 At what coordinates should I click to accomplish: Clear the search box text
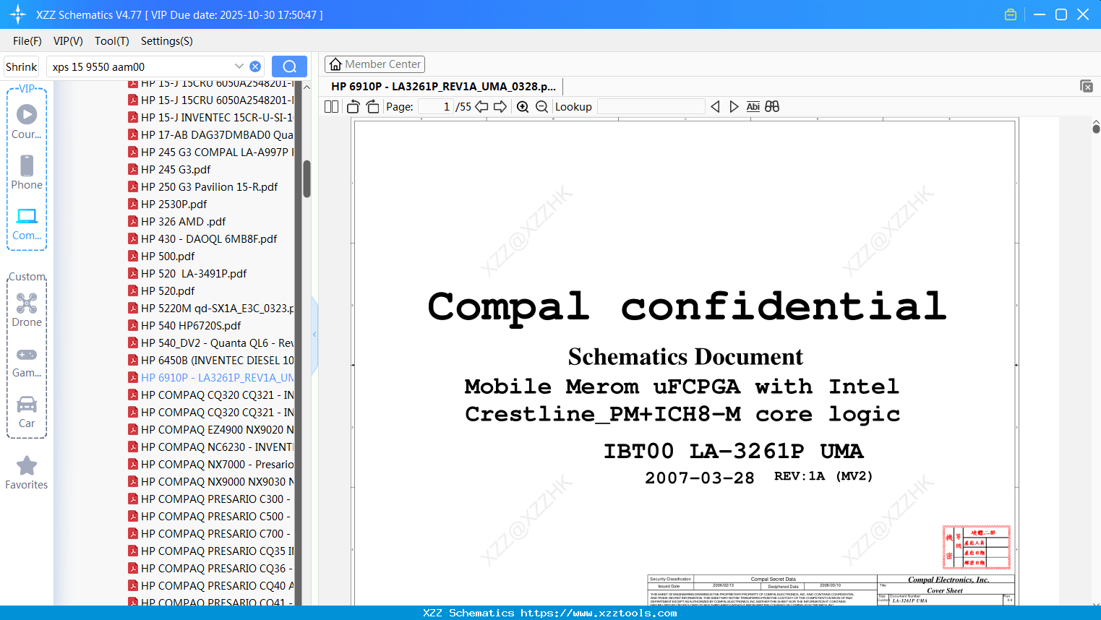click(x=255, y=66)
